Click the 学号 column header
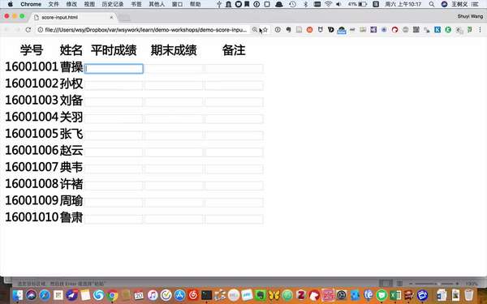Viewport: 487px width, 304px height. coord(32,50)
